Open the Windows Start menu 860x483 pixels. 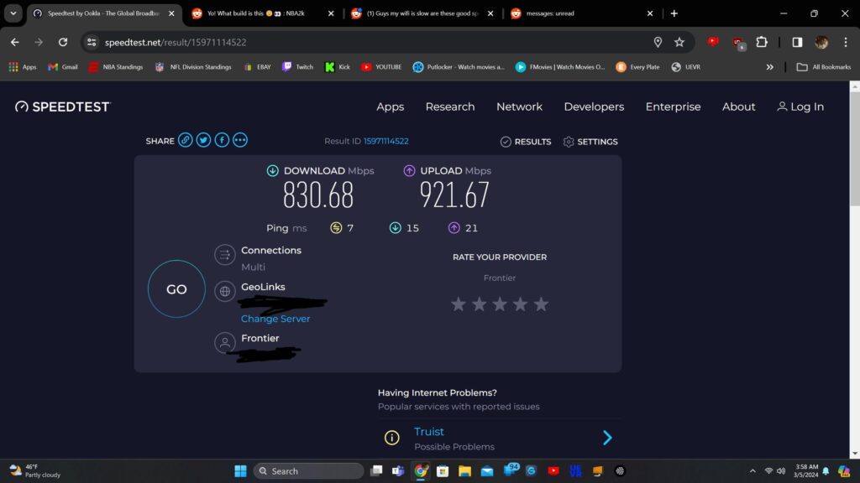[x=240, y=471]
